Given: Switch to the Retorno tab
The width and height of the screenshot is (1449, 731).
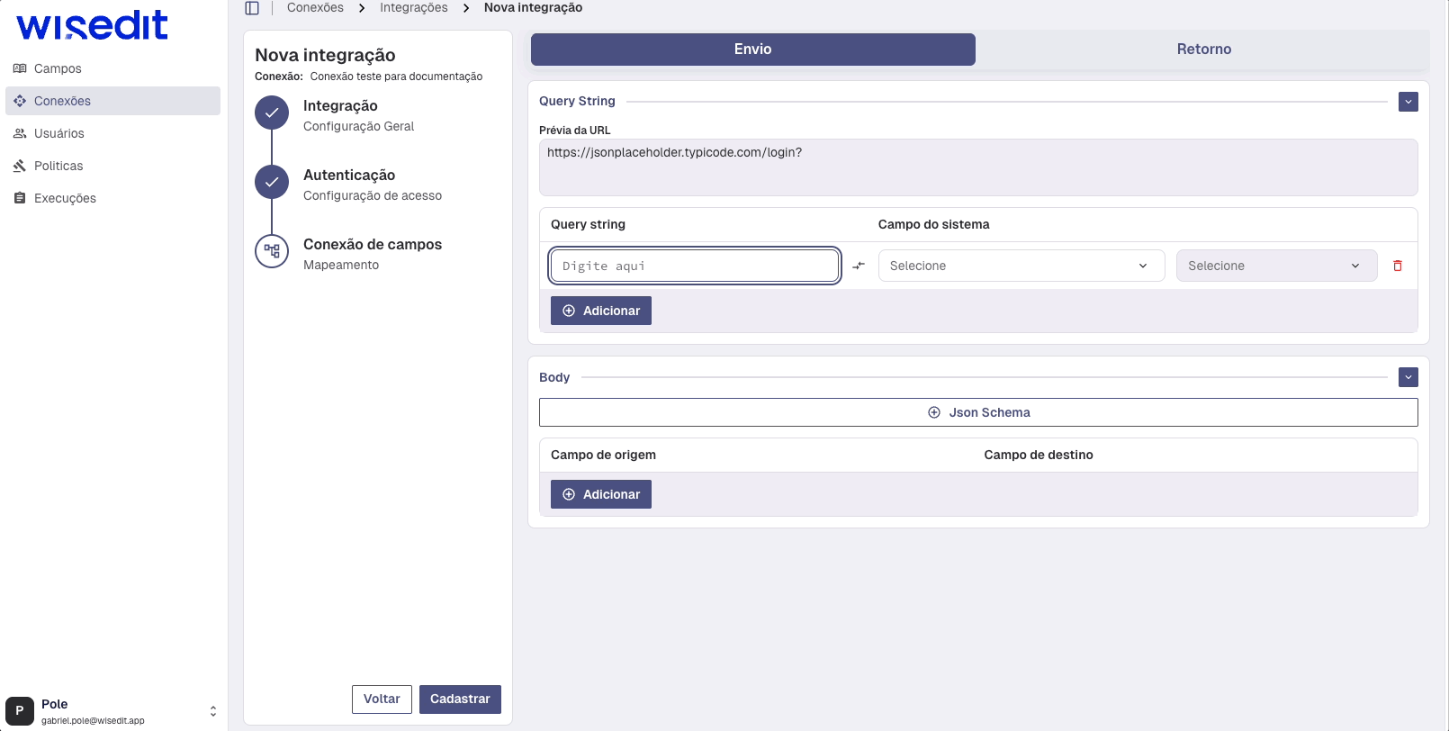Looking at the screenshot, I should click(x=1203, y=50).
